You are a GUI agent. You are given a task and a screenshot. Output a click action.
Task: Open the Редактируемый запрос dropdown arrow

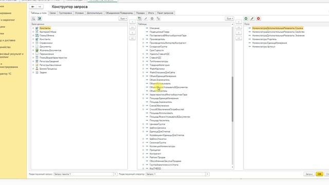coord(115,174)
